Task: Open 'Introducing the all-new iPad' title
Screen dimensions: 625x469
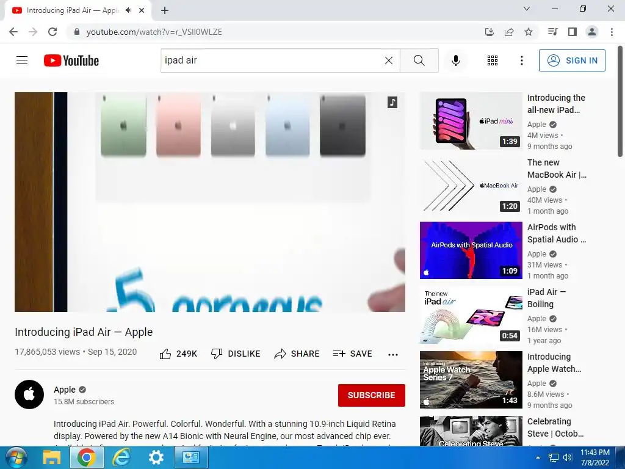Action: point(556,104)
